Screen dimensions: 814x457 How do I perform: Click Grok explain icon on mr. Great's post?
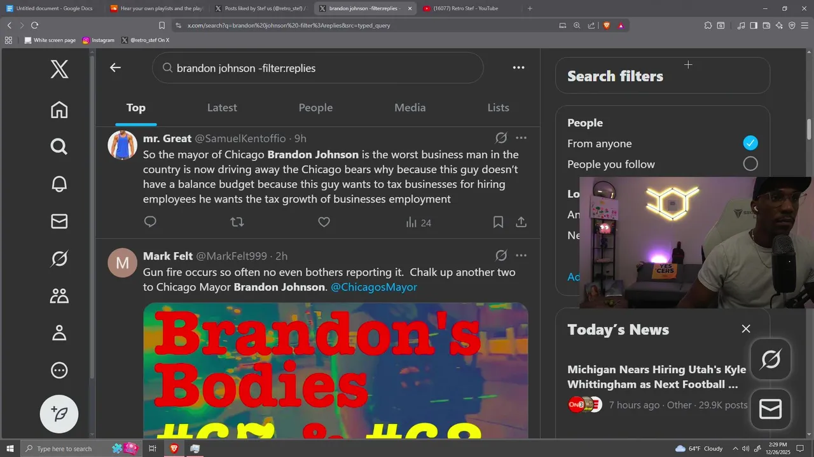click(501, 138)
